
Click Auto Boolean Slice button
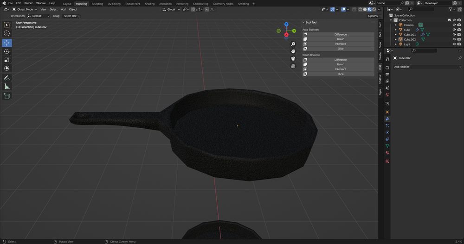click(x=338, y=49)
